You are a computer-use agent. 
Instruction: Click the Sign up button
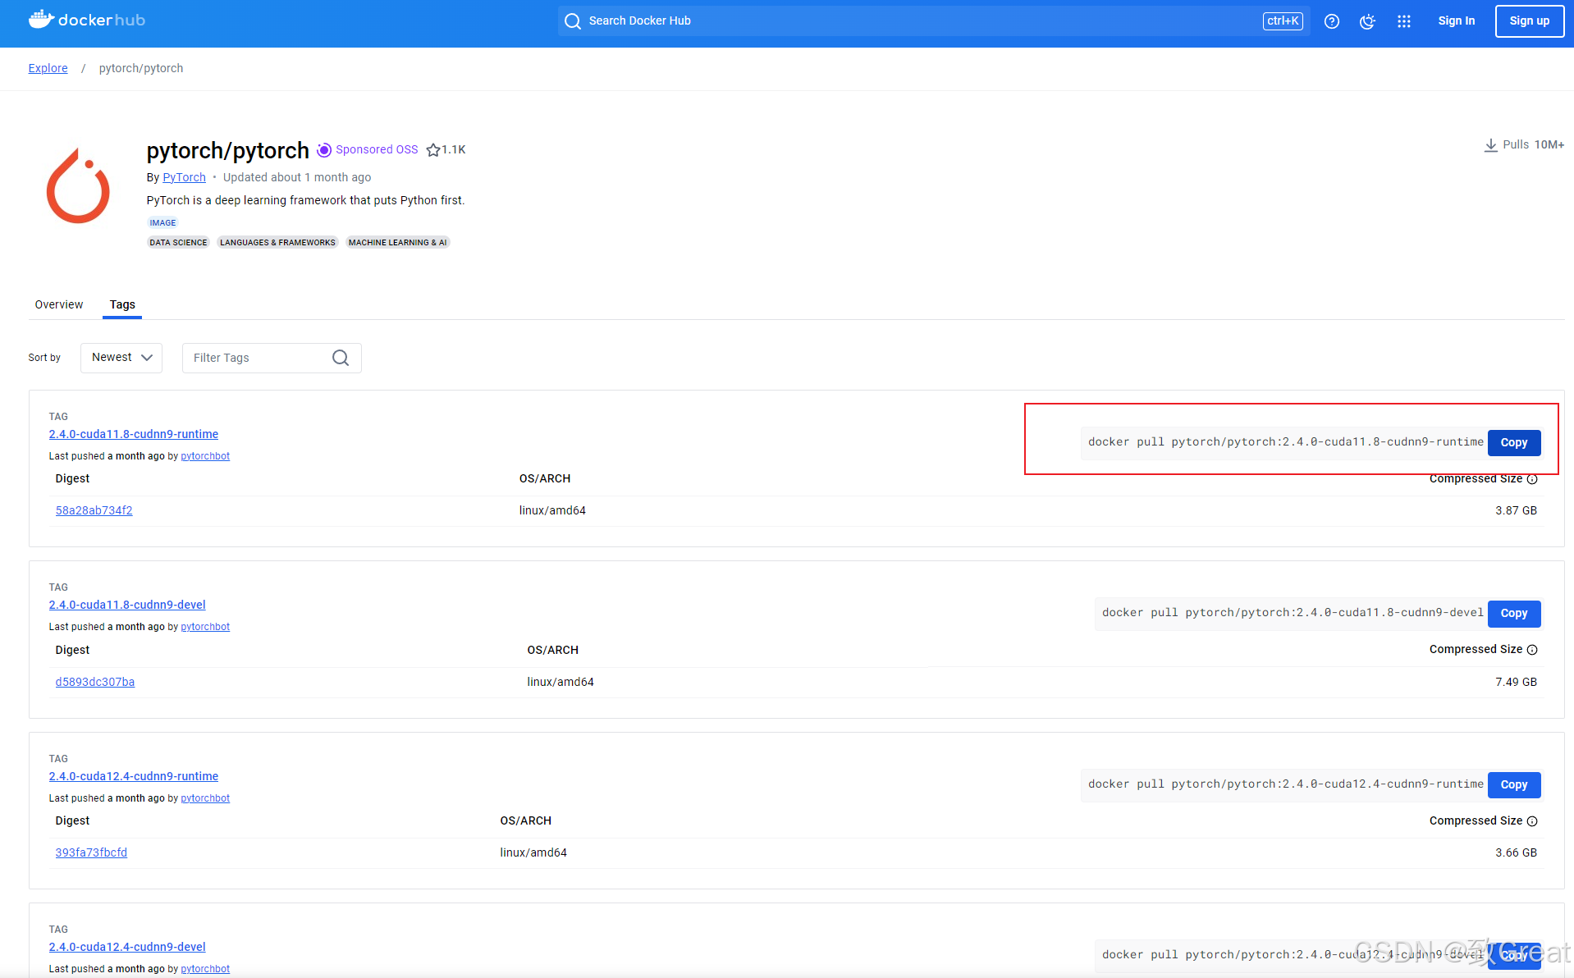(1530, 21)
